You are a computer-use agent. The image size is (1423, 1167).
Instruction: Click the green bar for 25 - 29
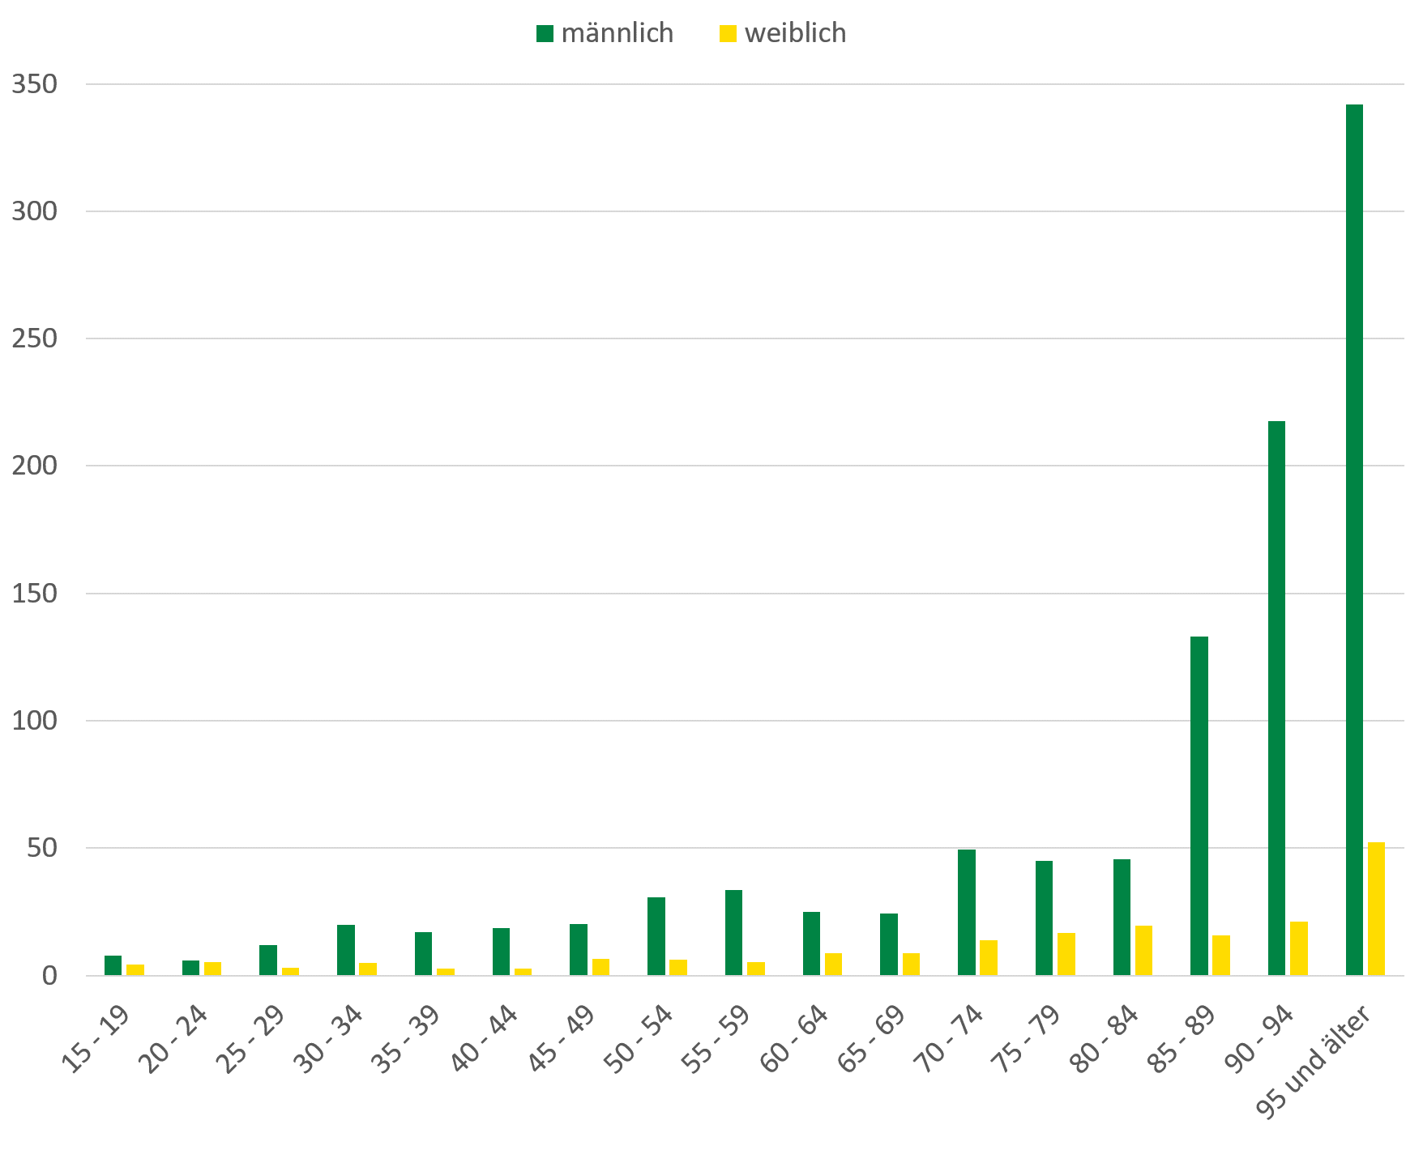point(268,960)
